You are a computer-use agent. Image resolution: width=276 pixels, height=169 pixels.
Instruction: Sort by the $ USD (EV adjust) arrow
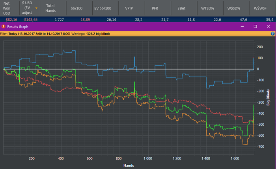36,8
